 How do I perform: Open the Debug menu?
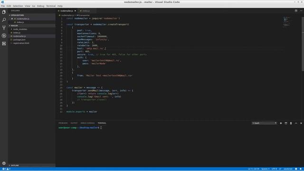click(x=40, y=6)
